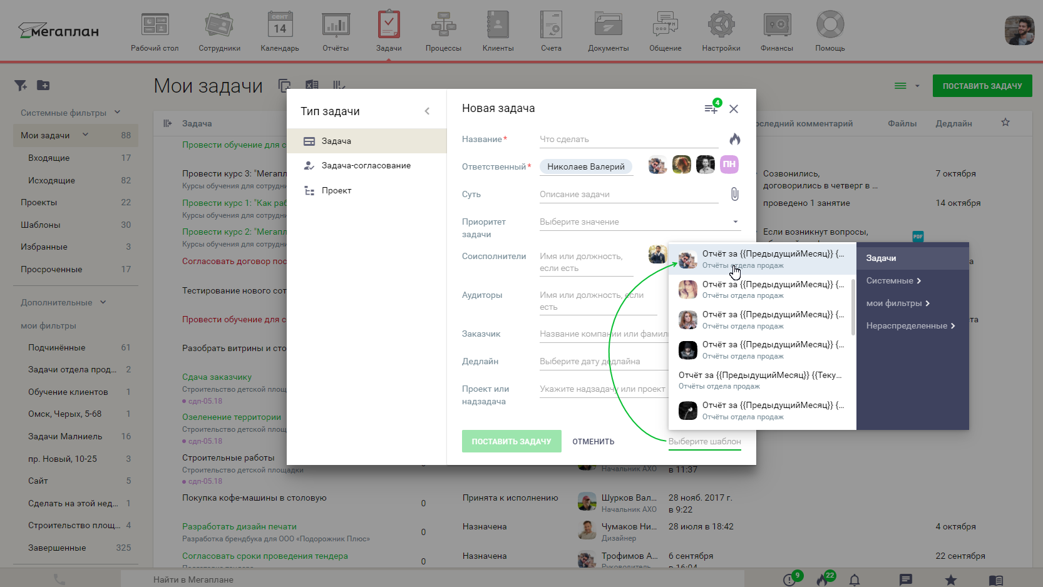Click the Название input field

pos(629,139)
